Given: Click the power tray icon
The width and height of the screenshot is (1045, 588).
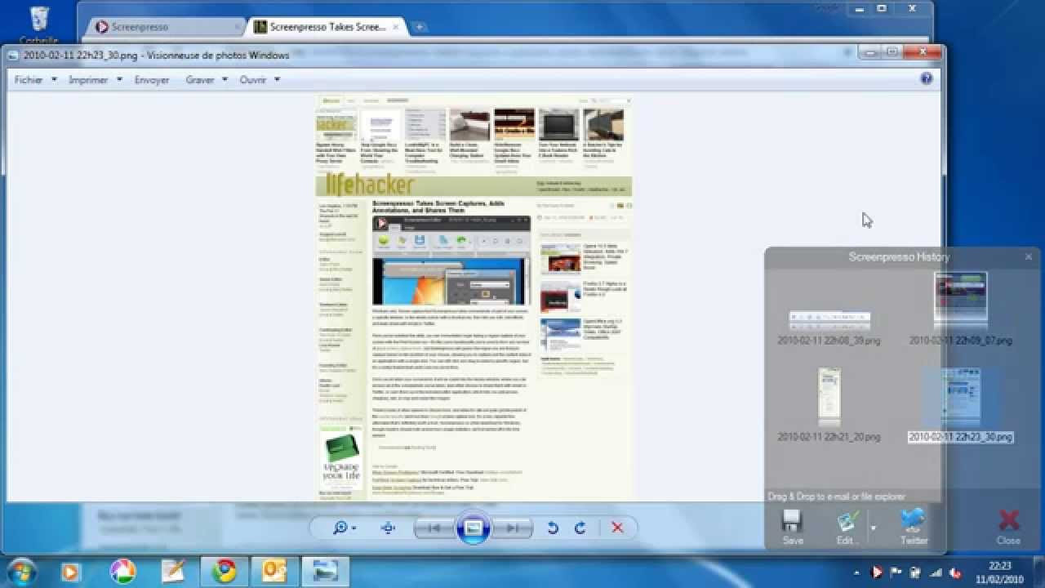Looking at the screenshot, I should click(916, 572).
